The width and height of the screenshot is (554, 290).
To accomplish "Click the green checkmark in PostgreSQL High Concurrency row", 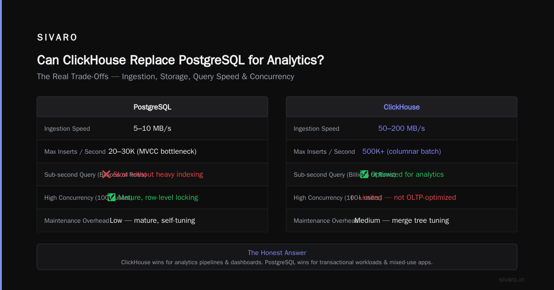I will pos(112,197).
